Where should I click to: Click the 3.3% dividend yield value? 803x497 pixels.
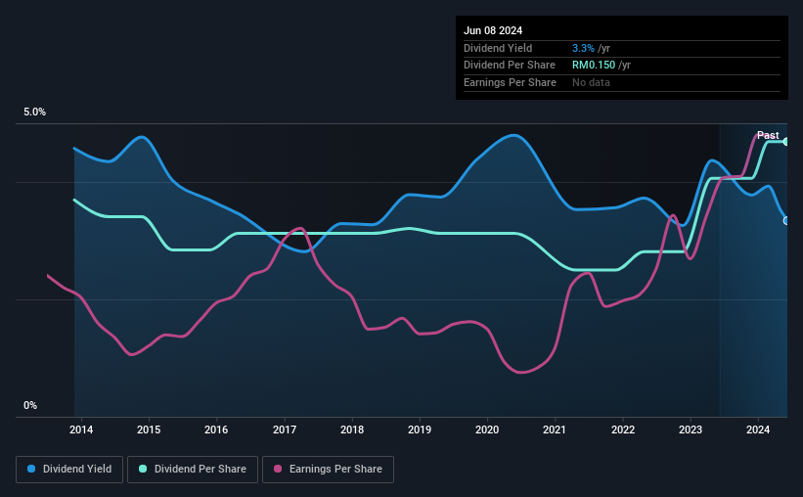(x=583, y=48)
